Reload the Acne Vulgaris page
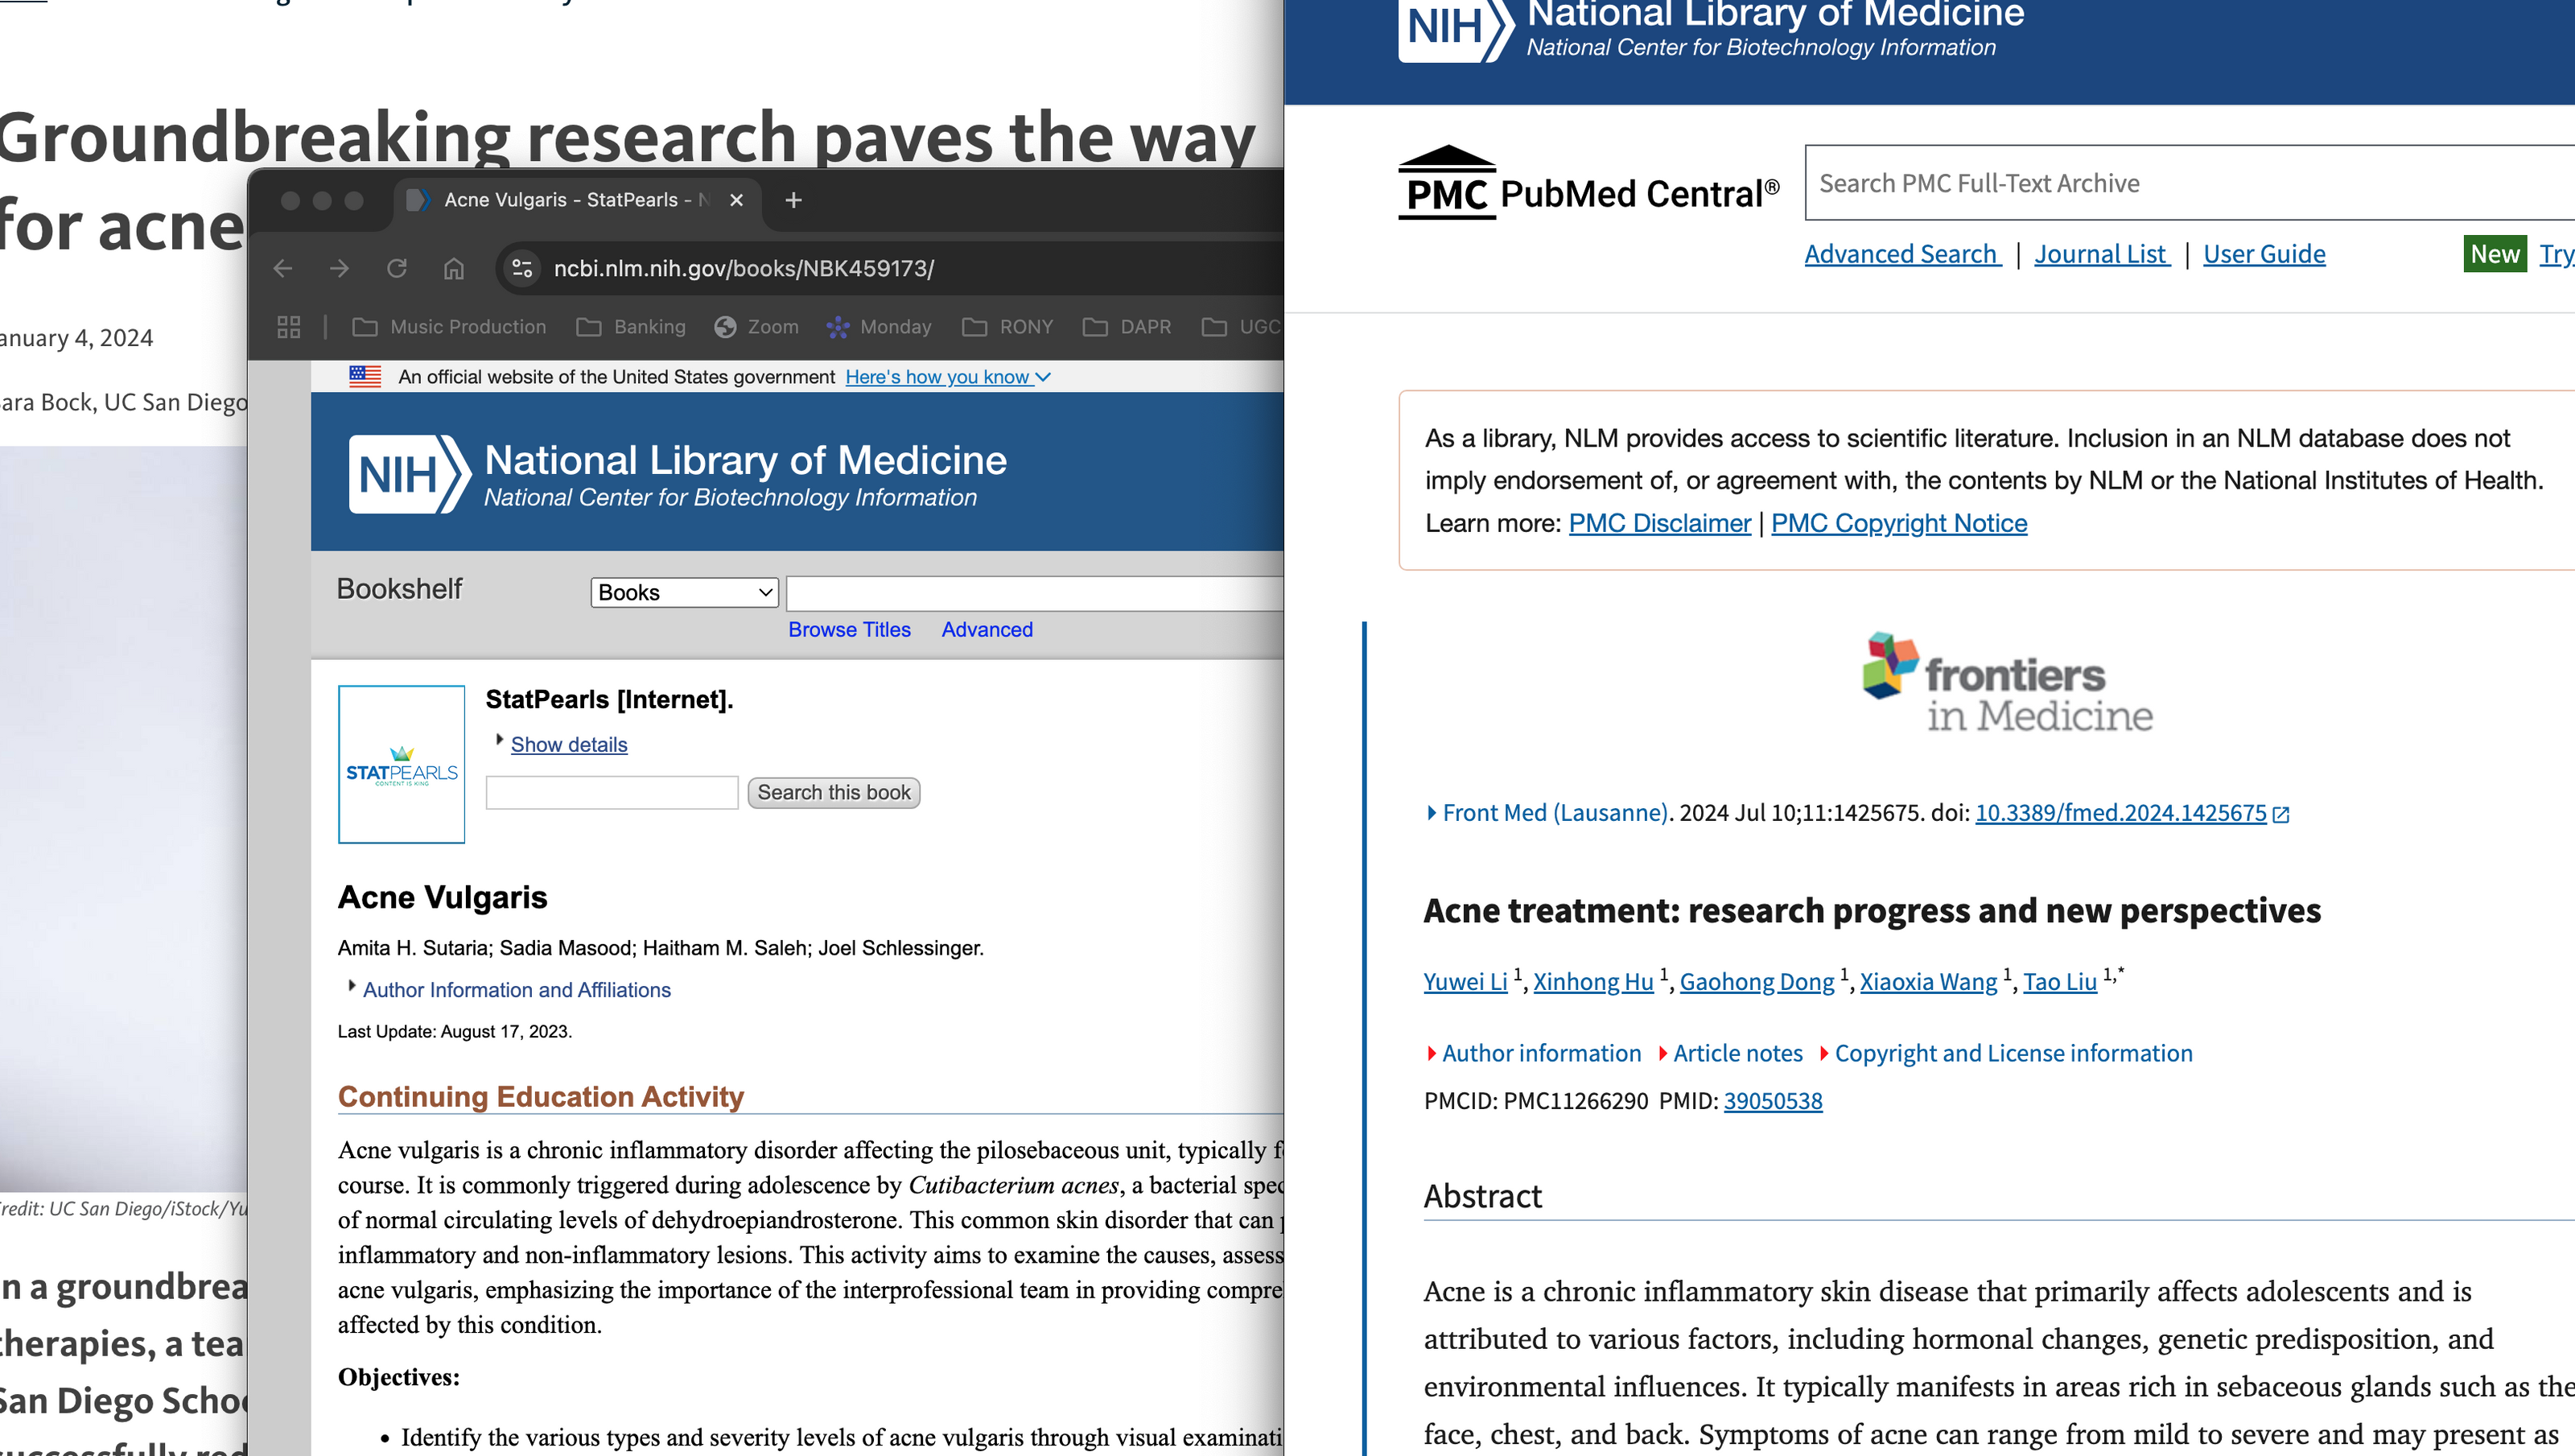Viewport: 2575px width, 1456px height. (397, 268)
